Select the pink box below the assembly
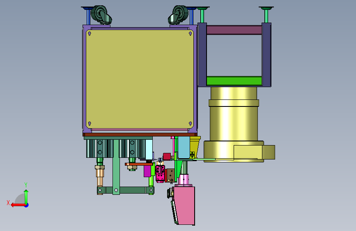Viewport: 356px width, 231px height. pyautogui.click(x=184, y=205)
